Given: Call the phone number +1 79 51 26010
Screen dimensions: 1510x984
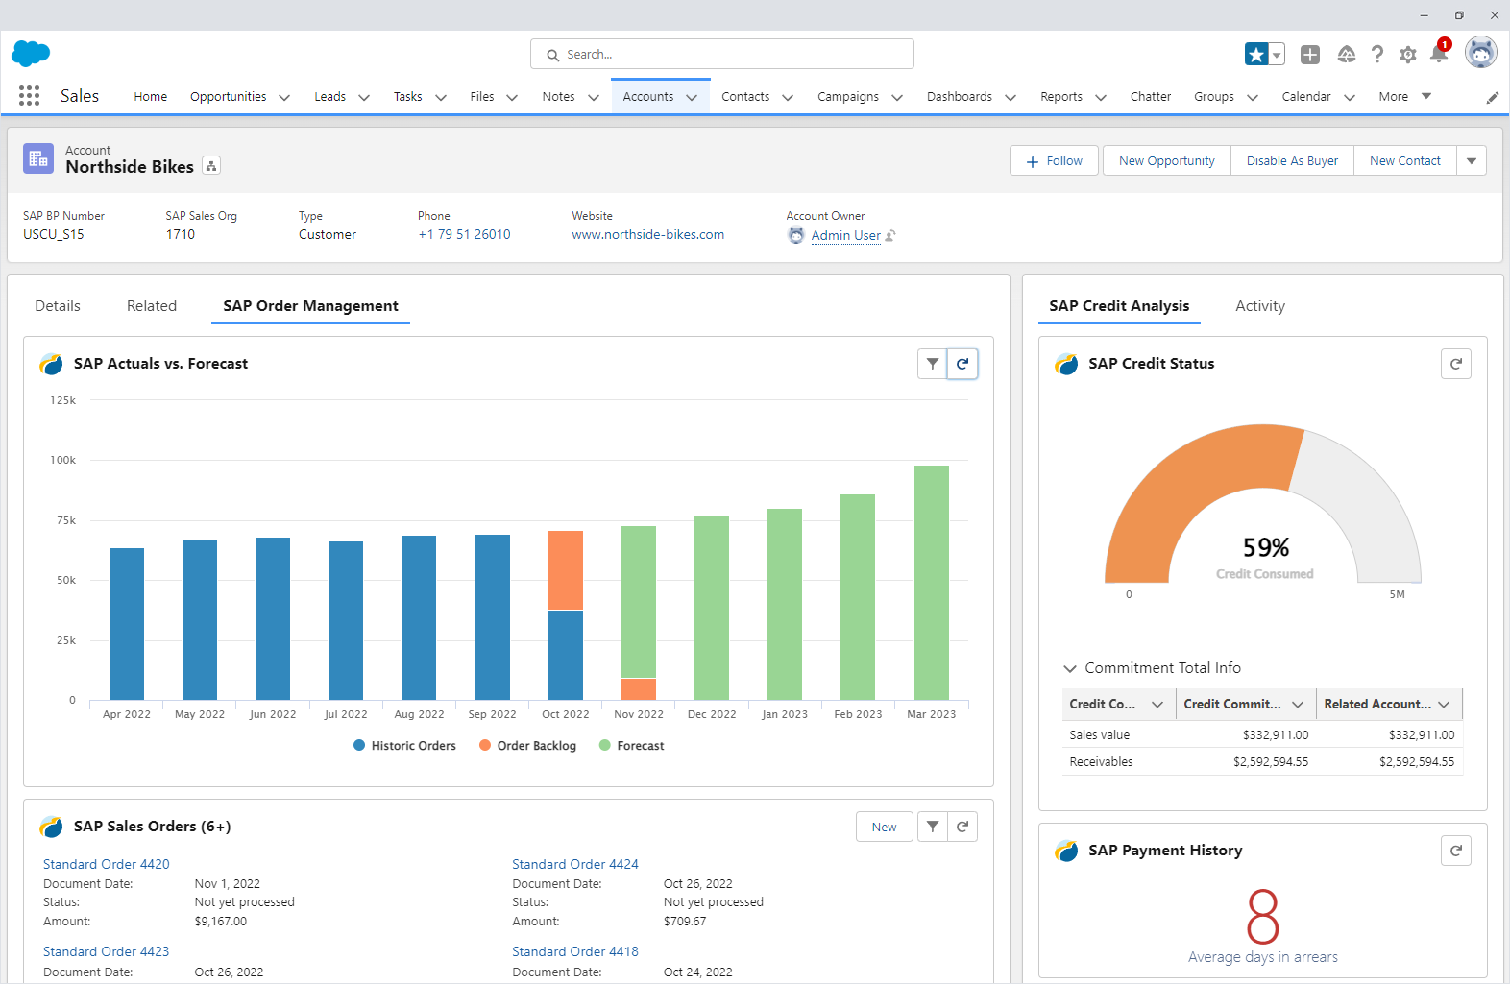Looking at the screenshot, I should pos(465,234).
